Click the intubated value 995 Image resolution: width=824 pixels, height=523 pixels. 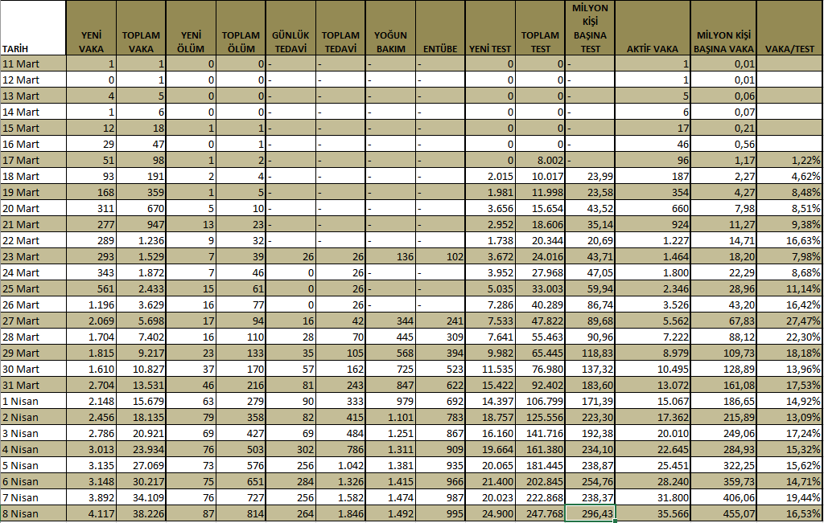click(440, 513)
